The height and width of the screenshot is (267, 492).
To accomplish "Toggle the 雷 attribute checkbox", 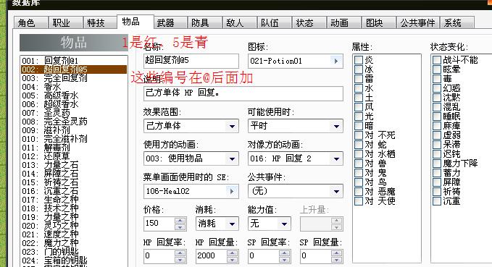I will (x=359, y=79).
